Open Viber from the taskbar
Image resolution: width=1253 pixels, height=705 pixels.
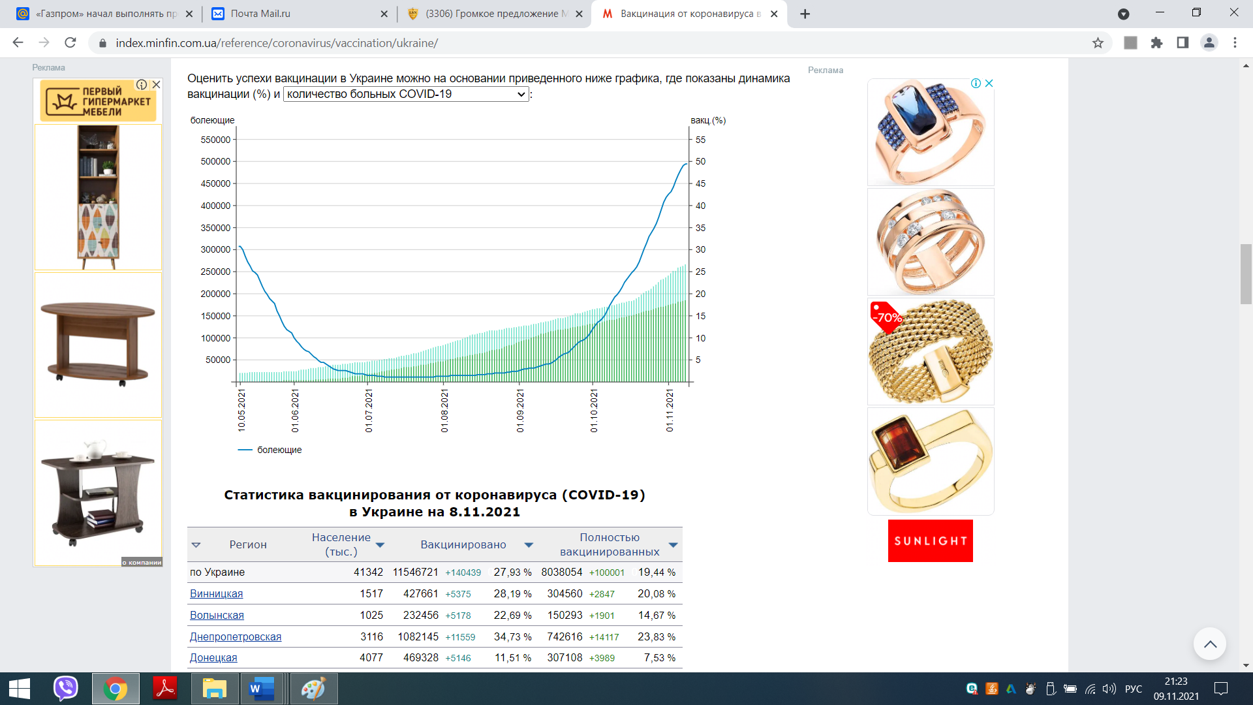(x=65, y=689)
